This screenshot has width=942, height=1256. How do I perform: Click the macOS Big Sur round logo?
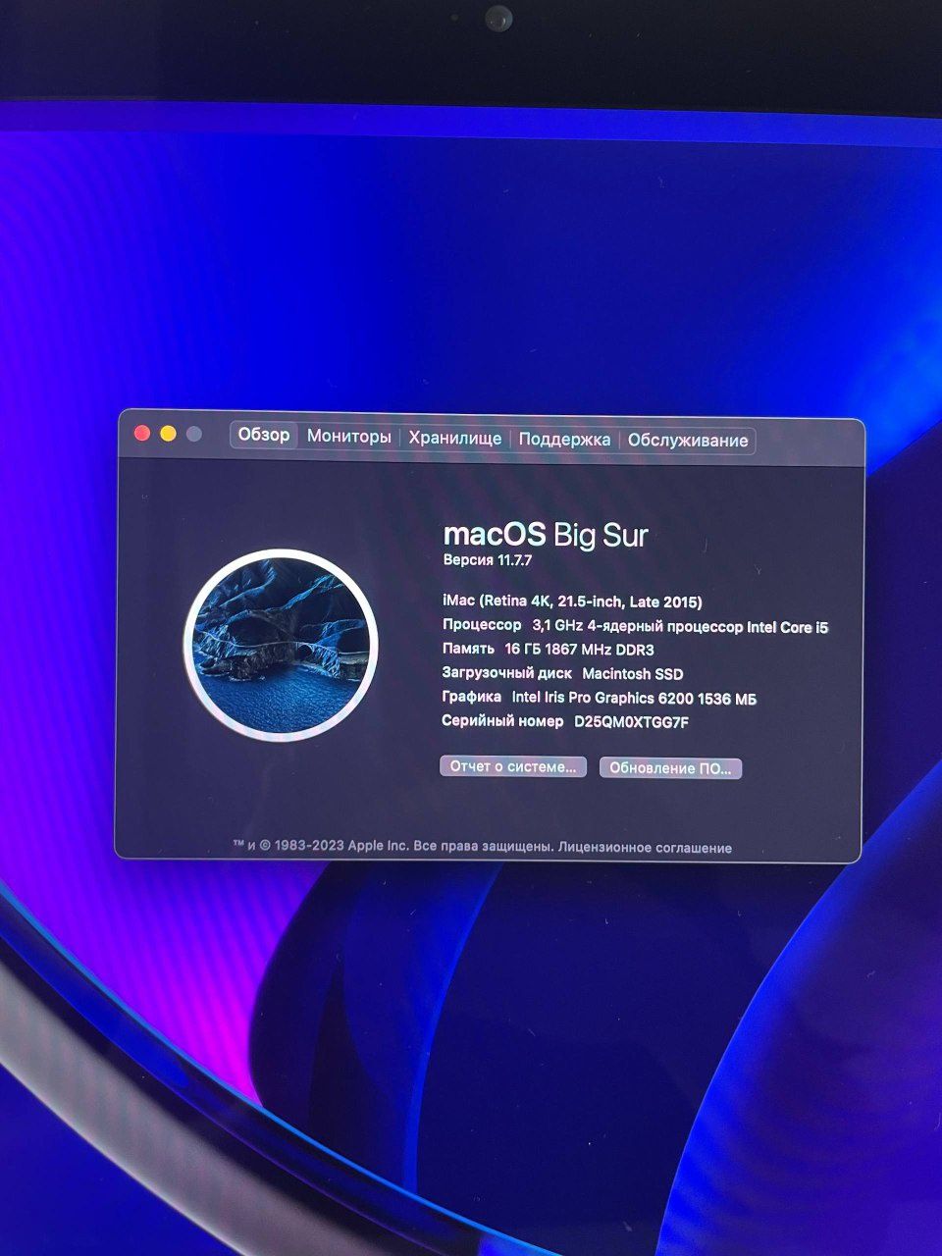(281, 645)
